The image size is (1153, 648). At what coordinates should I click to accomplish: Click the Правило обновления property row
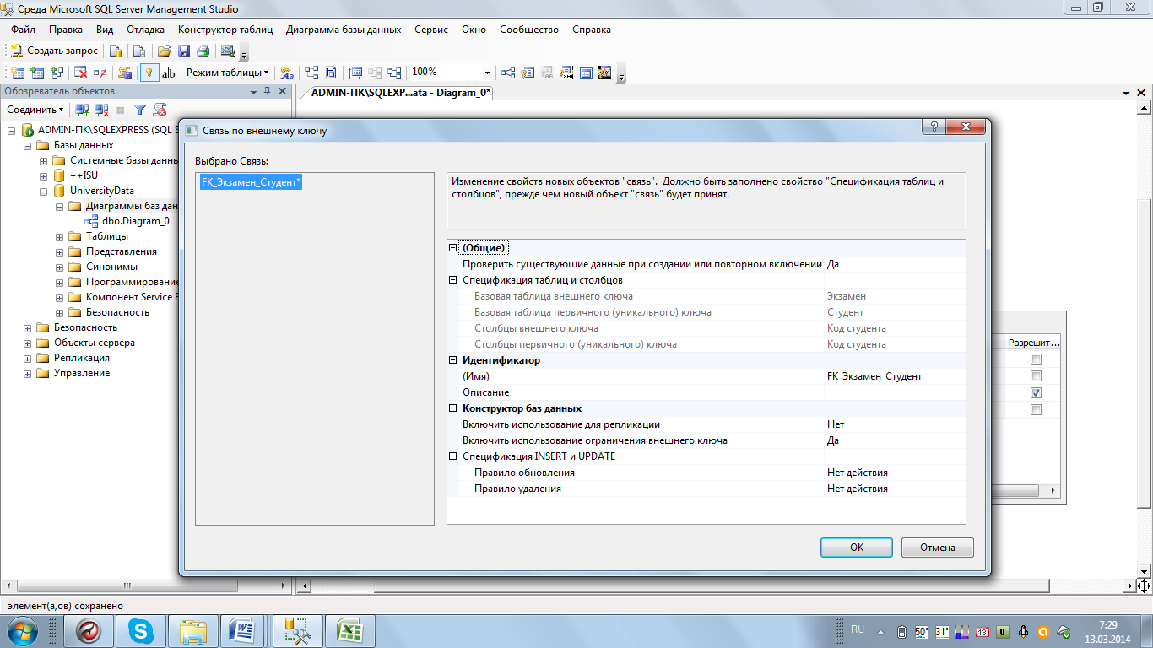click(706, 472)
